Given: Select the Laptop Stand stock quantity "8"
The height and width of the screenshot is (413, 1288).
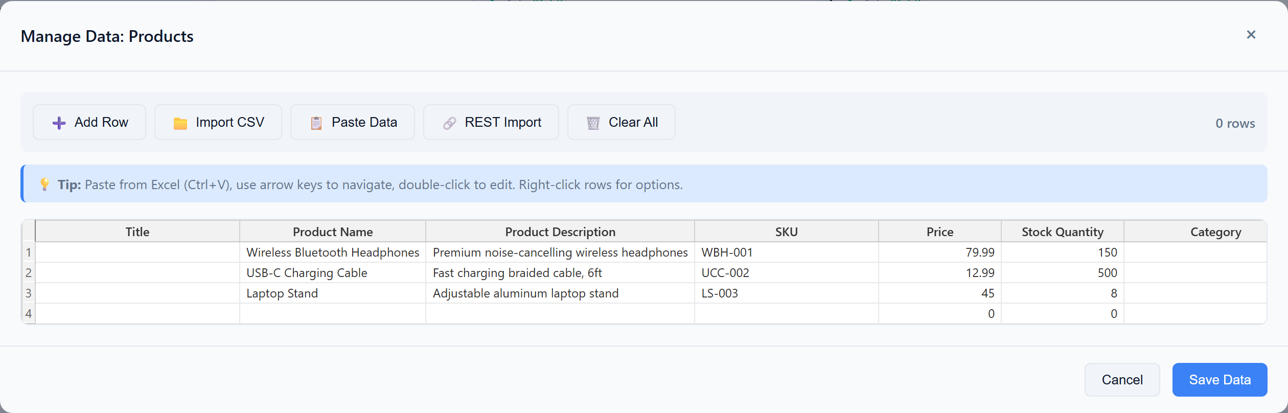Looking at the screenshot, I should [x=1063, y=293].
